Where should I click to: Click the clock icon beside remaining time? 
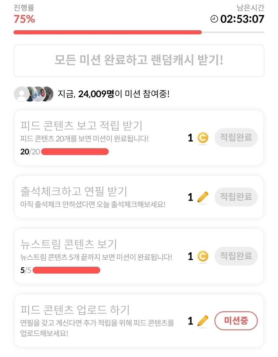214,19
